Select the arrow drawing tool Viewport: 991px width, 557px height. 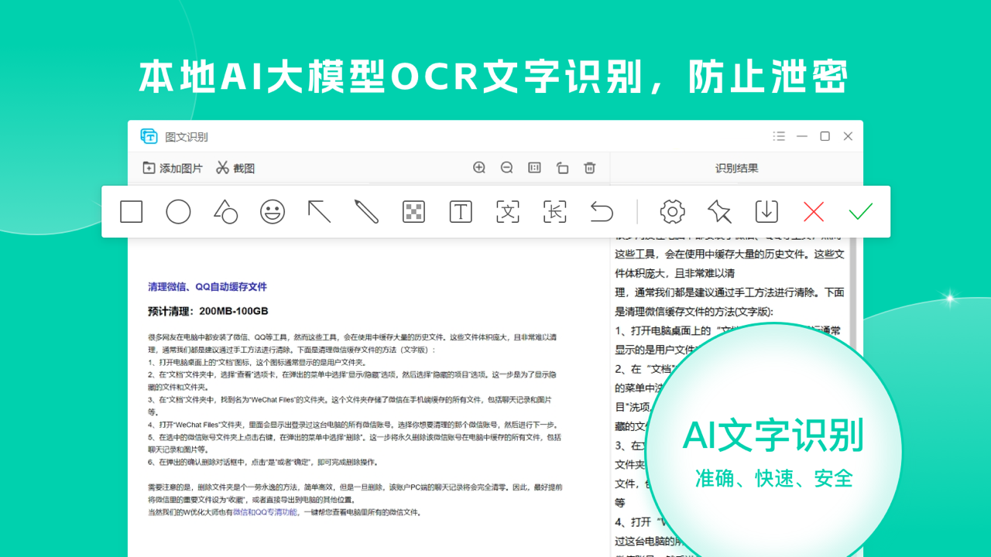(x=319, y=211)
